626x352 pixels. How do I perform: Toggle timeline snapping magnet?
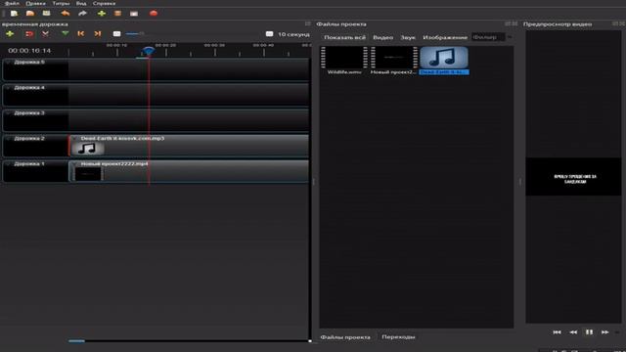(x=29, y=34)
